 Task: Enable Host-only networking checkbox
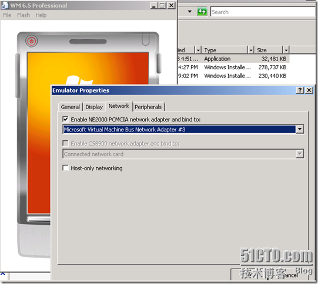point(65,168)
